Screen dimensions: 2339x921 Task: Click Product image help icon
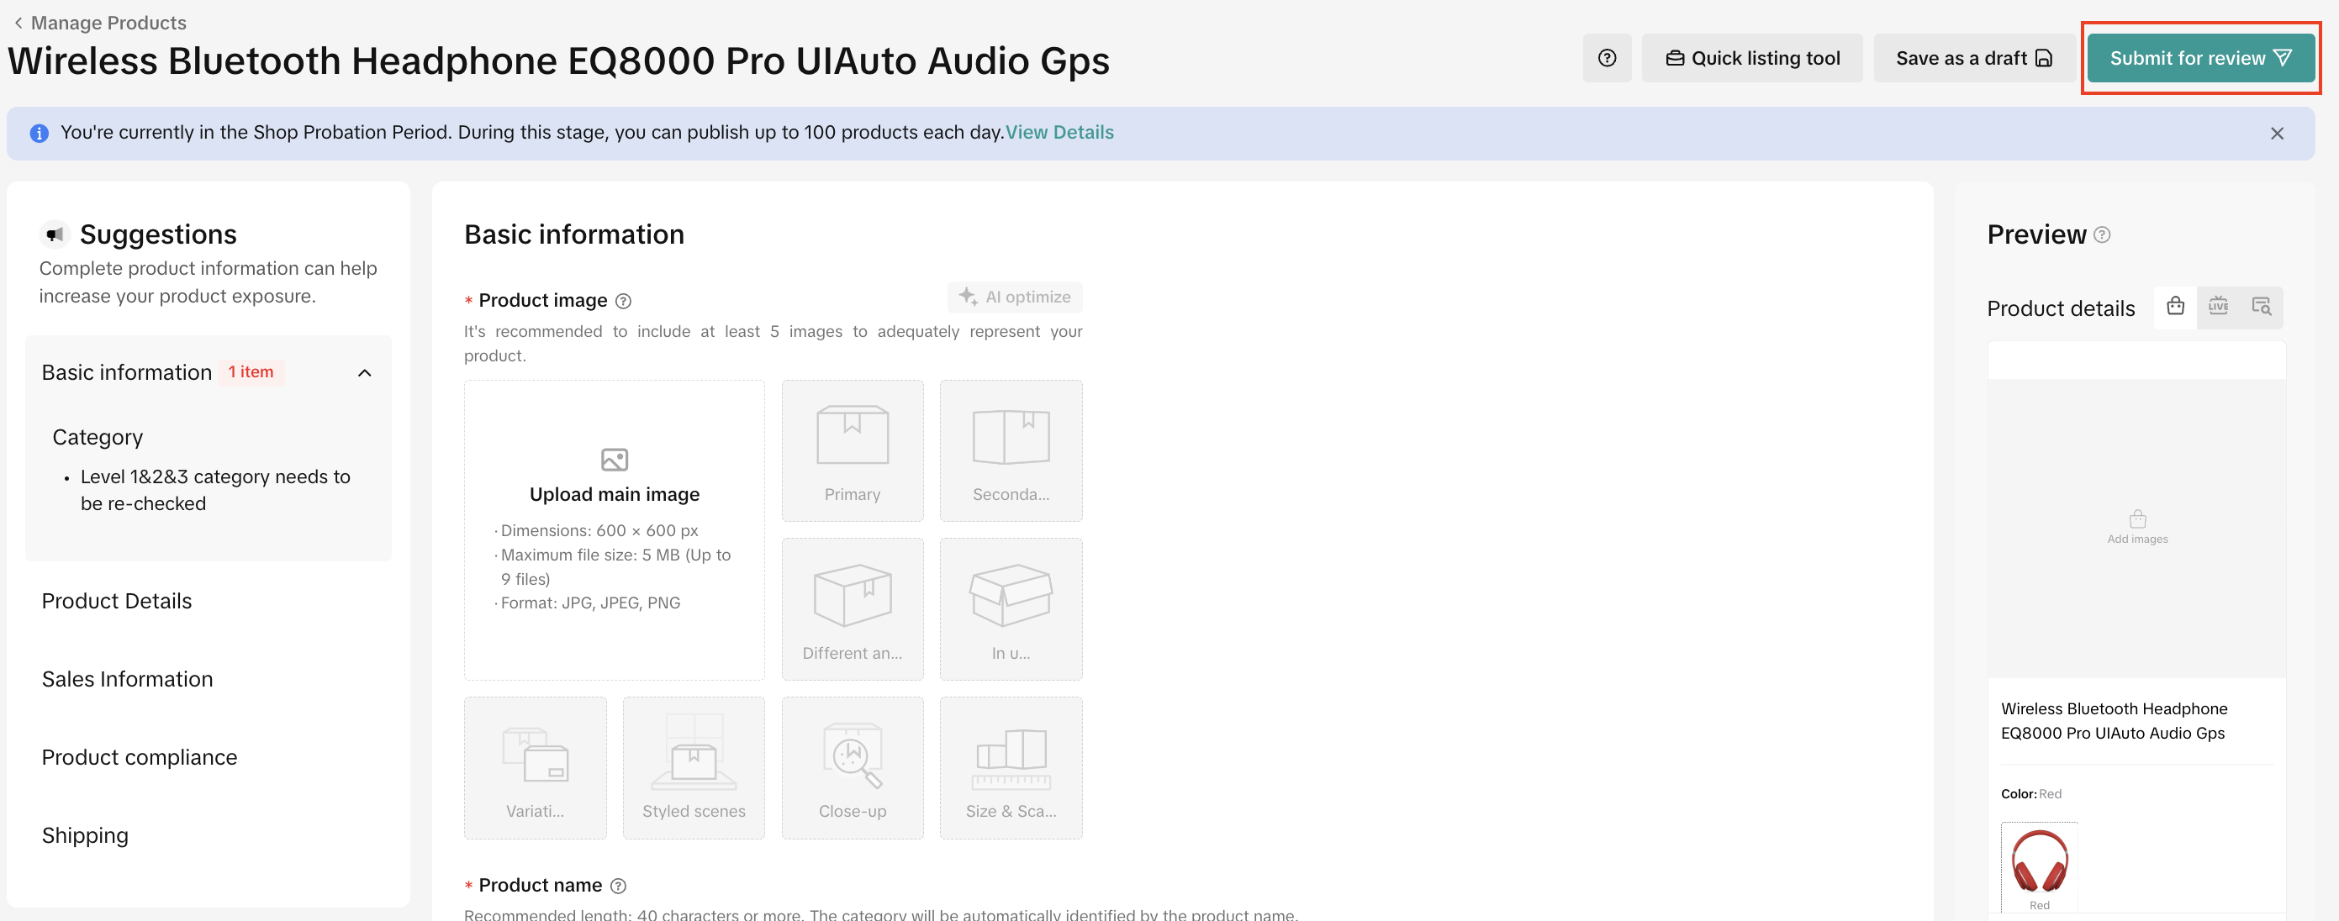point(623,301)
